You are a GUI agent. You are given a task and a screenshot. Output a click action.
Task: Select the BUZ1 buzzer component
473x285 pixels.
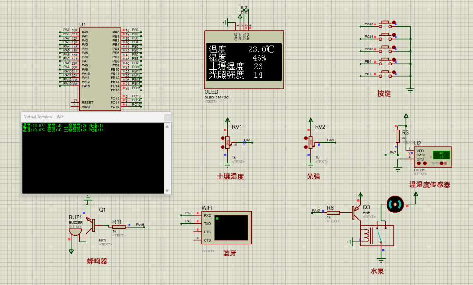75,232
